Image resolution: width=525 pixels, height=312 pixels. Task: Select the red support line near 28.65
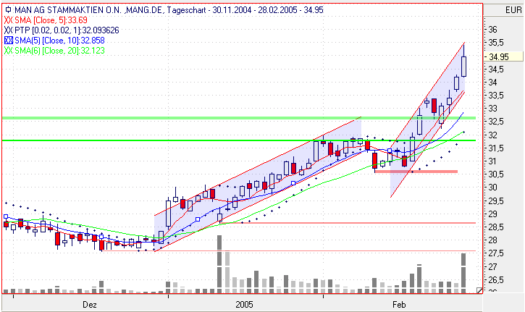pyautogui.click(x=347, y=223)
